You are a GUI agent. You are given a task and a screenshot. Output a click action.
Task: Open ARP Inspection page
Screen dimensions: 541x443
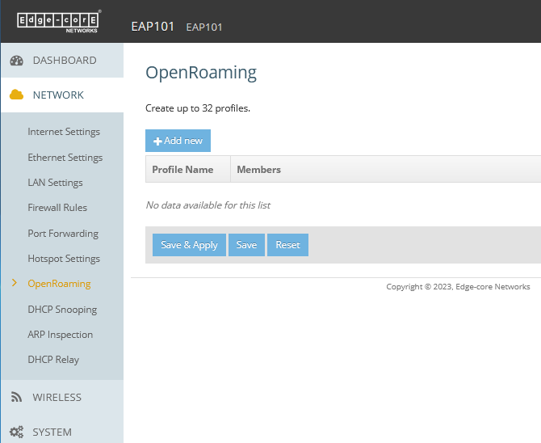61,335
